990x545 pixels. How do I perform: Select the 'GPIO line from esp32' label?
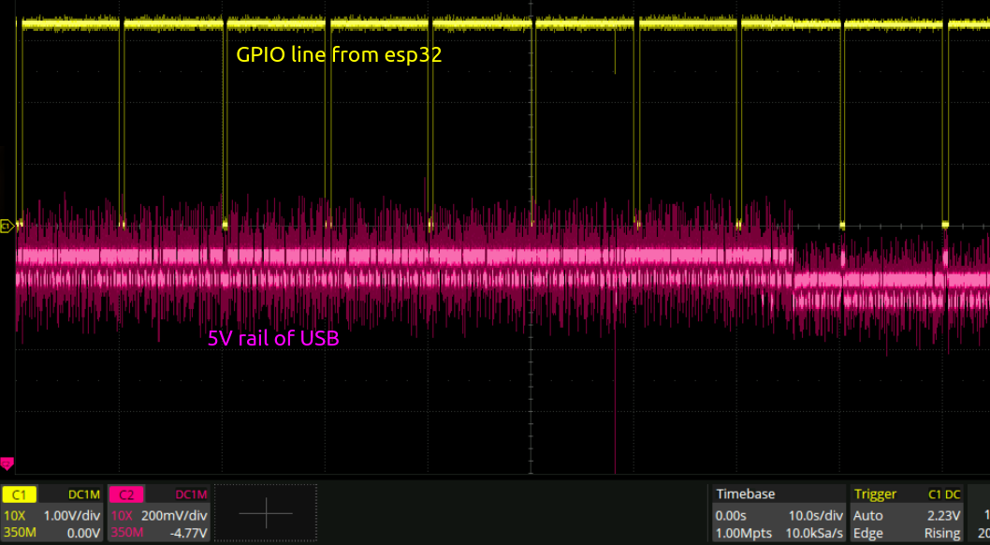coord(339,55)
